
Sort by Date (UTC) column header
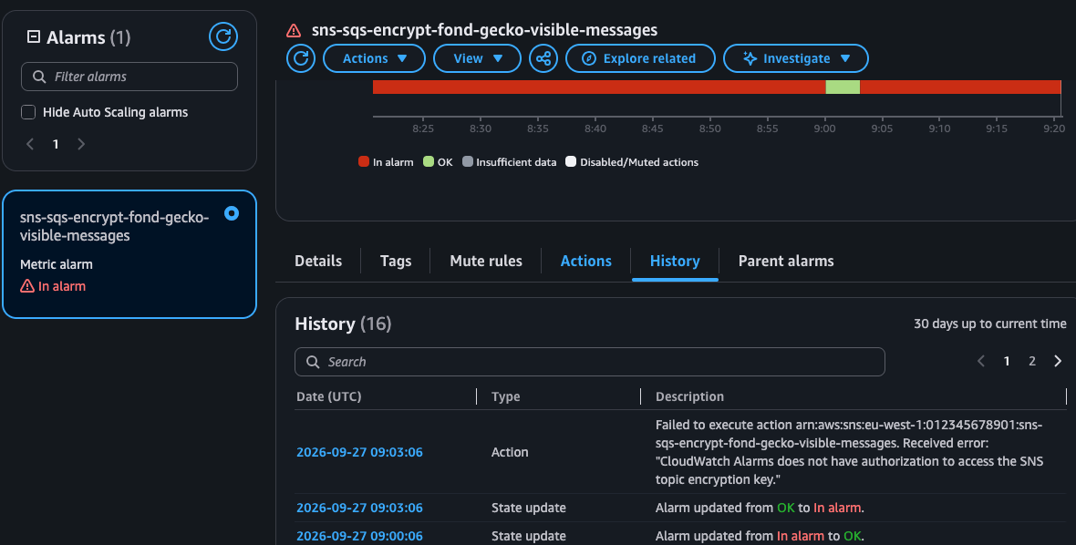tap(328, 396)
